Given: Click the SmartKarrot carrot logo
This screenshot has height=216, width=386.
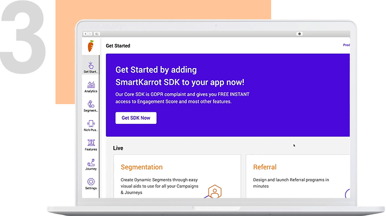Looking at the screenshot, I should (x=91, y=46).
